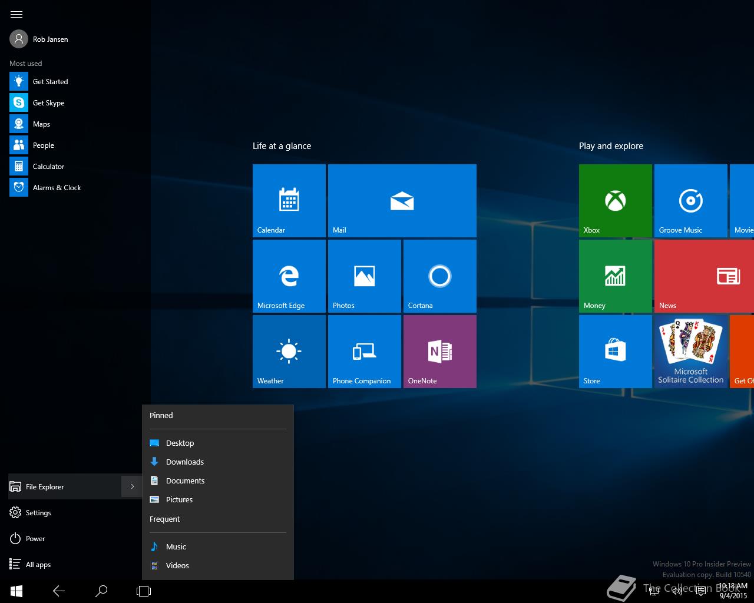
Task: Open the Weather tile
Action: click(289, 351)
